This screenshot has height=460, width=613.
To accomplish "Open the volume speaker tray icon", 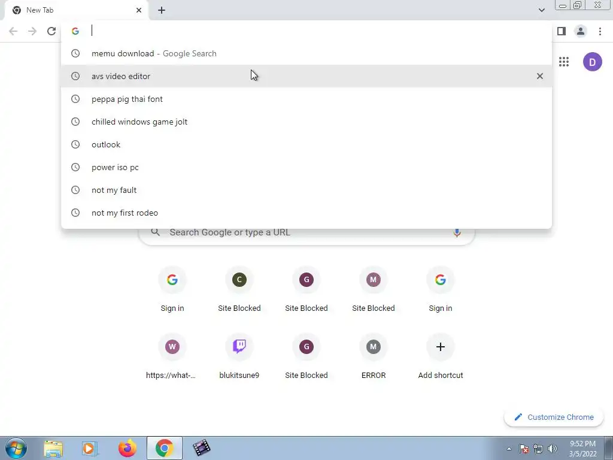I will (x=553, y=449).
